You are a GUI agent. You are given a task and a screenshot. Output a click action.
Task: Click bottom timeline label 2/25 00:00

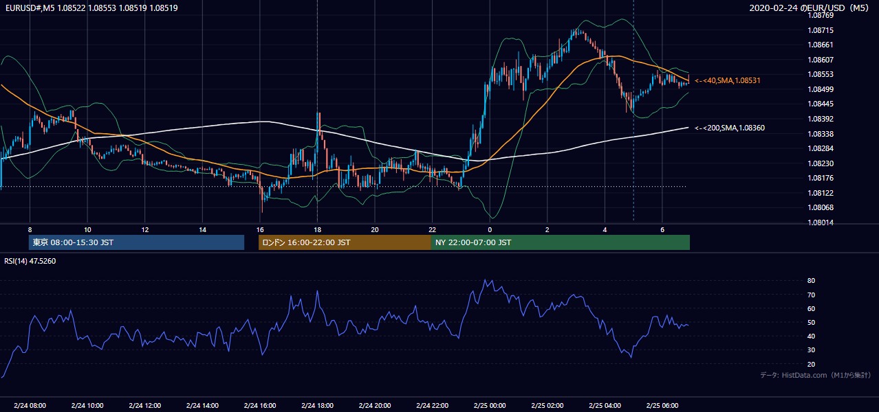pyautogui.click(x=490, y=406)
